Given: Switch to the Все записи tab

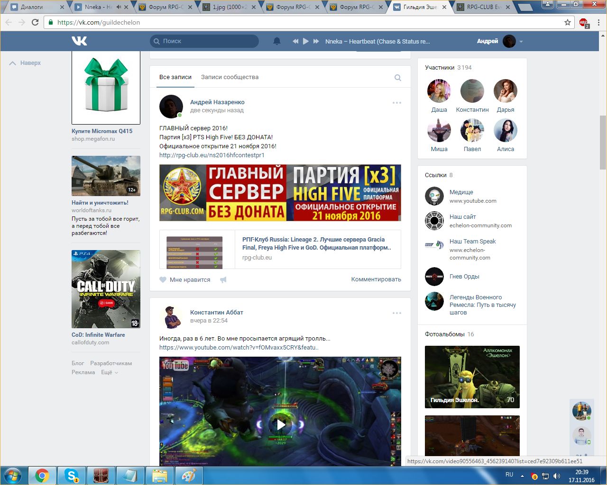Looking at the screenshot, I should point(175,77).
